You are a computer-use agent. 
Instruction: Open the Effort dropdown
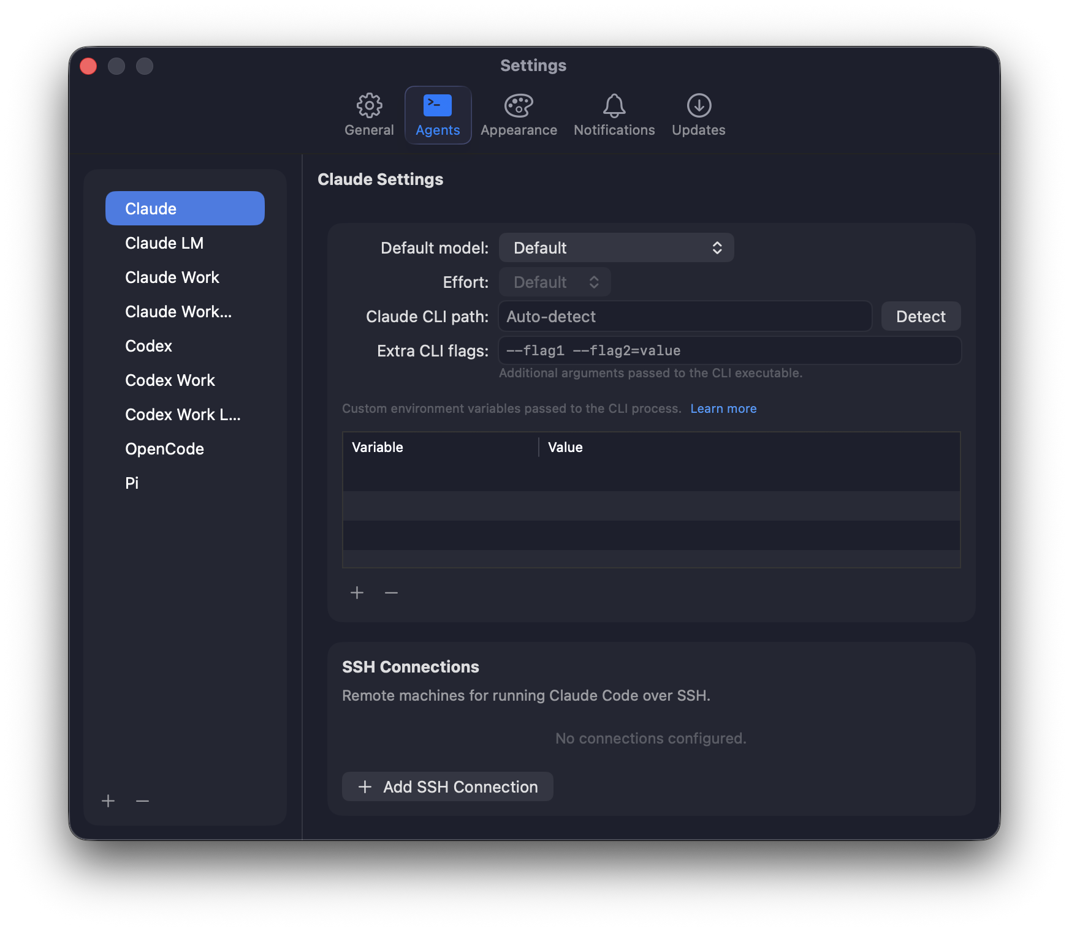click(x=554, y=282)
